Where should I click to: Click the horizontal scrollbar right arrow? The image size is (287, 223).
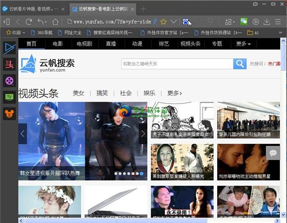(x=277, y=221)
